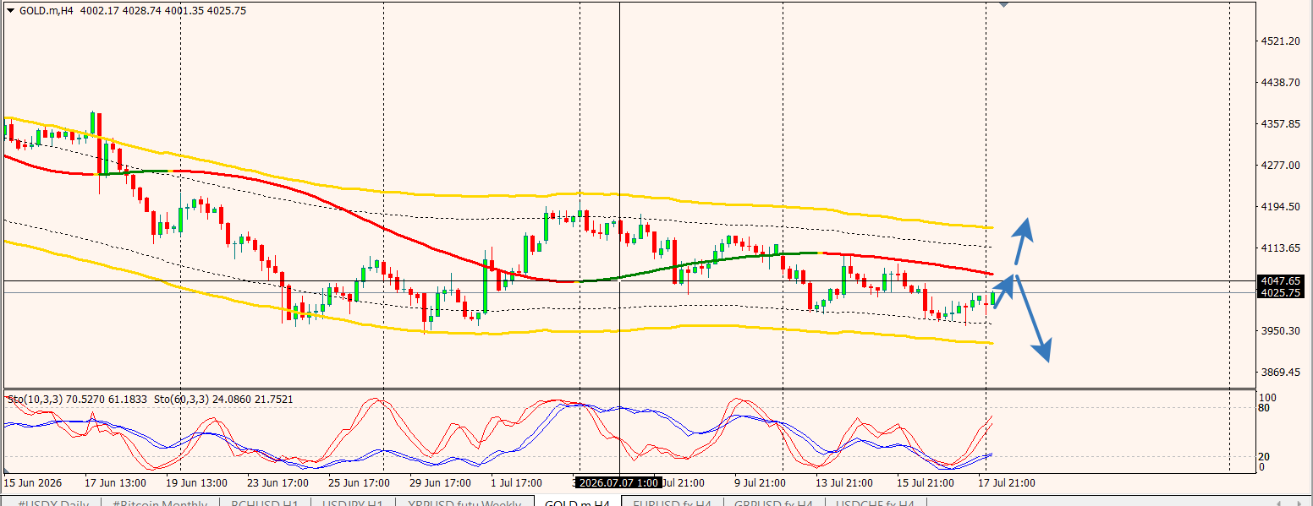Image resolution: width=1313 pixels, height=506 pixels.
Task: Click the 19 Jun 13:00 time label
Action: (x=196, y=483)
